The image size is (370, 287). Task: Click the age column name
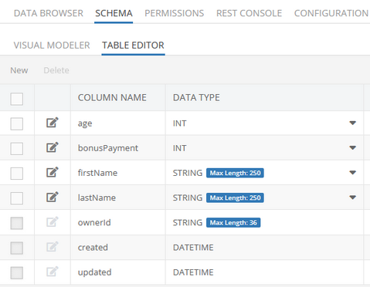click(x=85, y=123)
